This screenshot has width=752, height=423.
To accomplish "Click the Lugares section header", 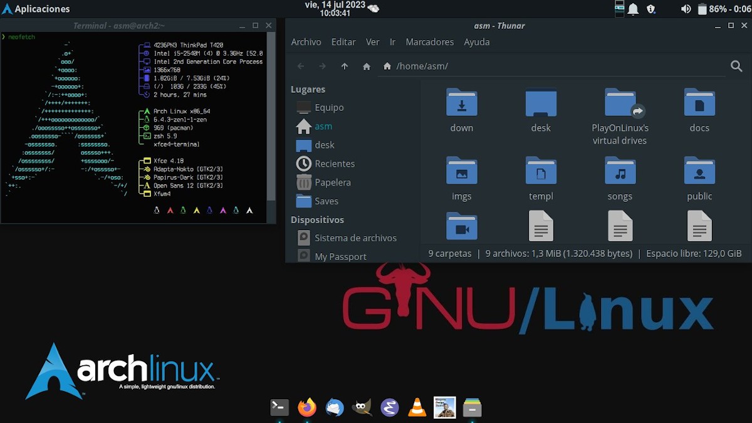I will tap(308, 90).
